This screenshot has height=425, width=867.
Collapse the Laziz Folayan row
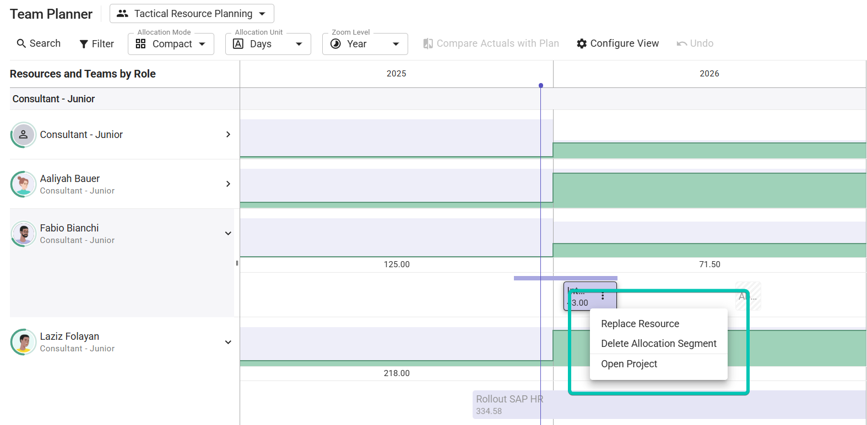(x=228, y=342)
